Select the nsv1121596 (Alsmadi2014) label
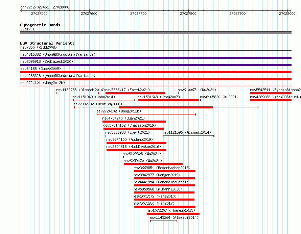 (x=187, y=132)
